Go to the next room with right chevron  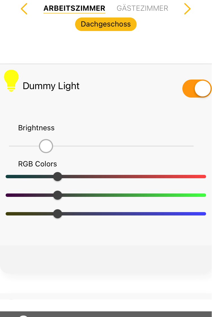point(187,9)
